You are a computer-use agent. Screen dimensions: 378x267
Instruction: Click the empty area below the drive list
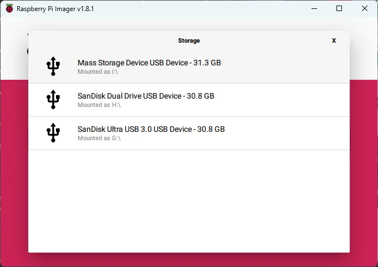click(x=188, y=199)
